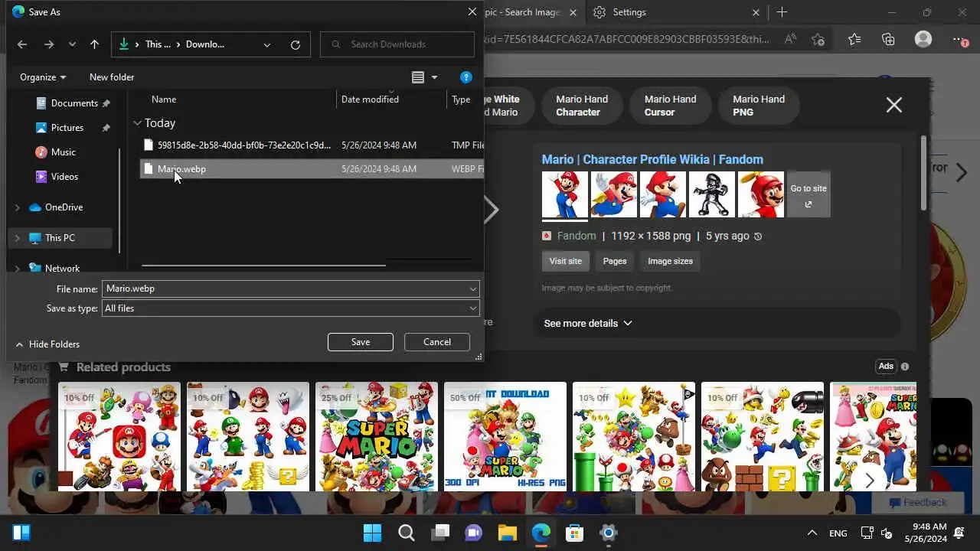Screen dimensions: 980x551
Task: Select the Mario.webp file
Action: [x=312, y=168]
